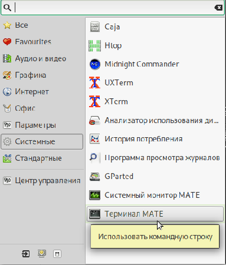
Task: Click the search field at top
Action: click(x=113, y=8)
